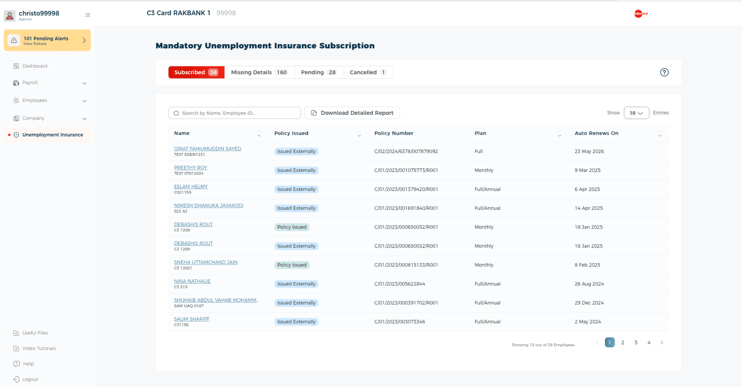
Task: Click the Useful Files icon
Action: 16,333
